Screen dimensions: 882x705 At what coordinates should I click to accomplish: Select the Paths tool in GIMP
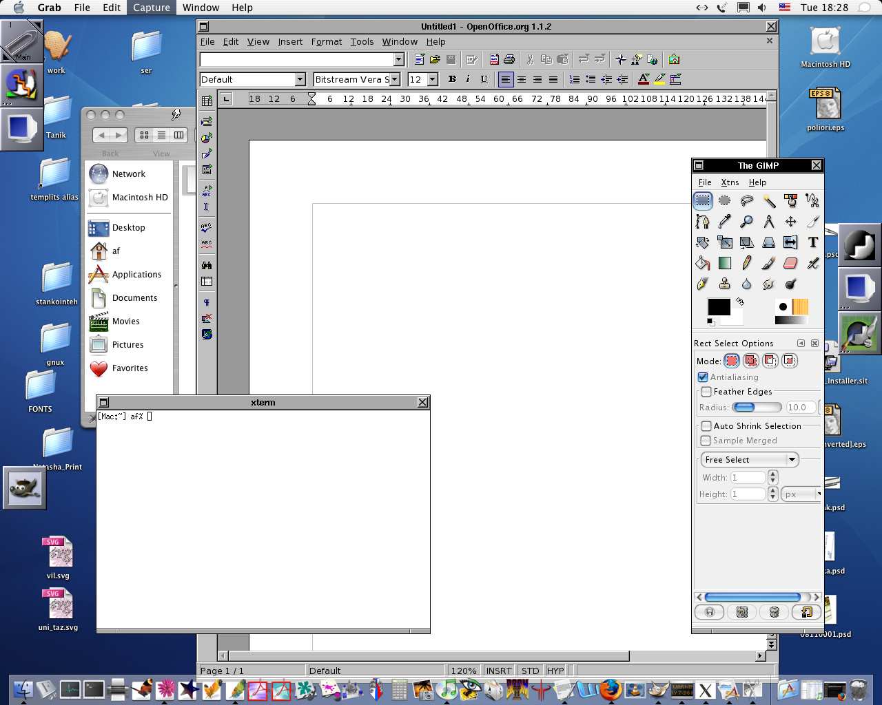pos(702,222)
